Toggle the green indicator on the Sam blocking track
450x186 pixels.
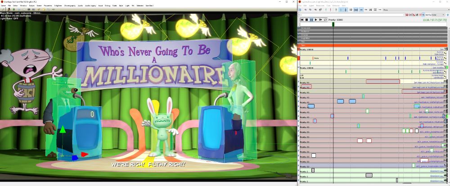point(447,67)
